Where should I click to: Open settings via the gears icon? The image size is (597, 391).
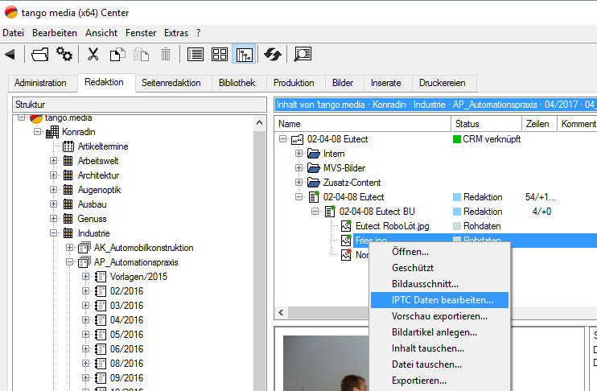(x=64, y=54)
